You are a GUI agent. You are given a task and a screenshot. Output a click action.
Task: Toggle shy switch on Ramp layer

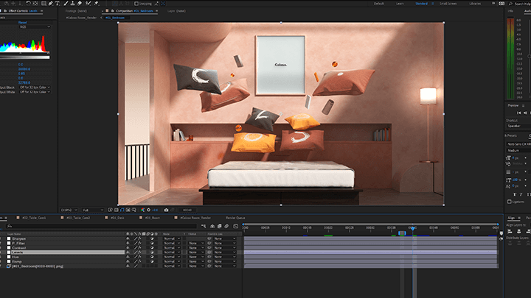(x=128, y=261)
